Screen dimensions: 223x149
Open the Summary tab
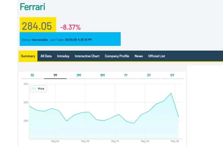28,56
